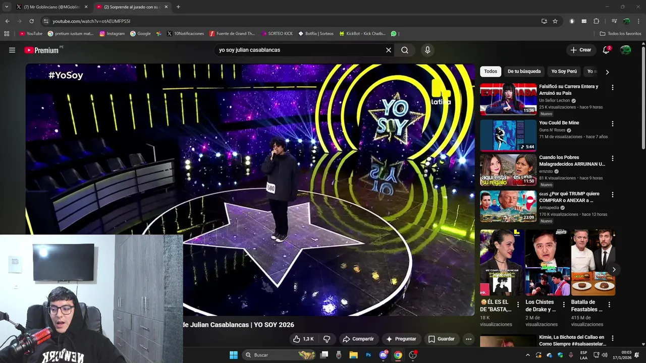Open the Chrome apps grid shortcut

tap(7, 34)
